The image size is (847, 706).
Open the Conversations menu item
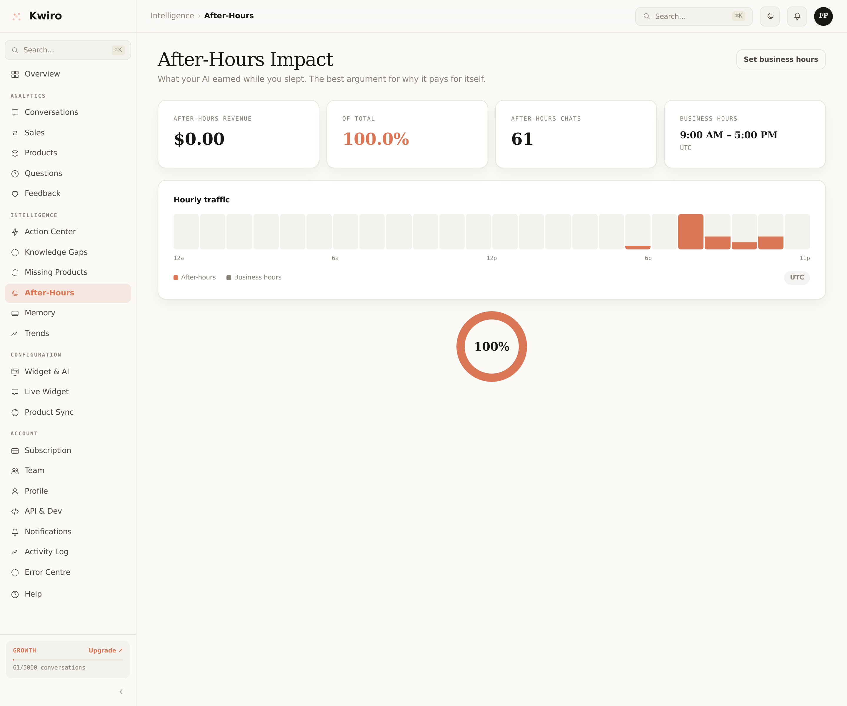(x=68, y=112)
